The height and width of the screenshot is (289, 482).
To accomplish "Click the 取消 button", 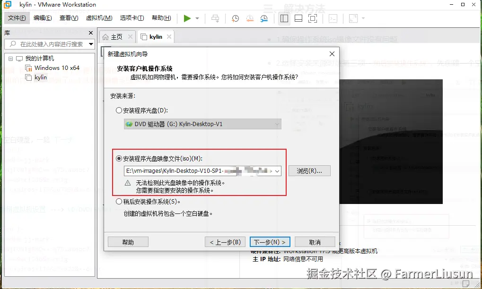I will point(315,242).
